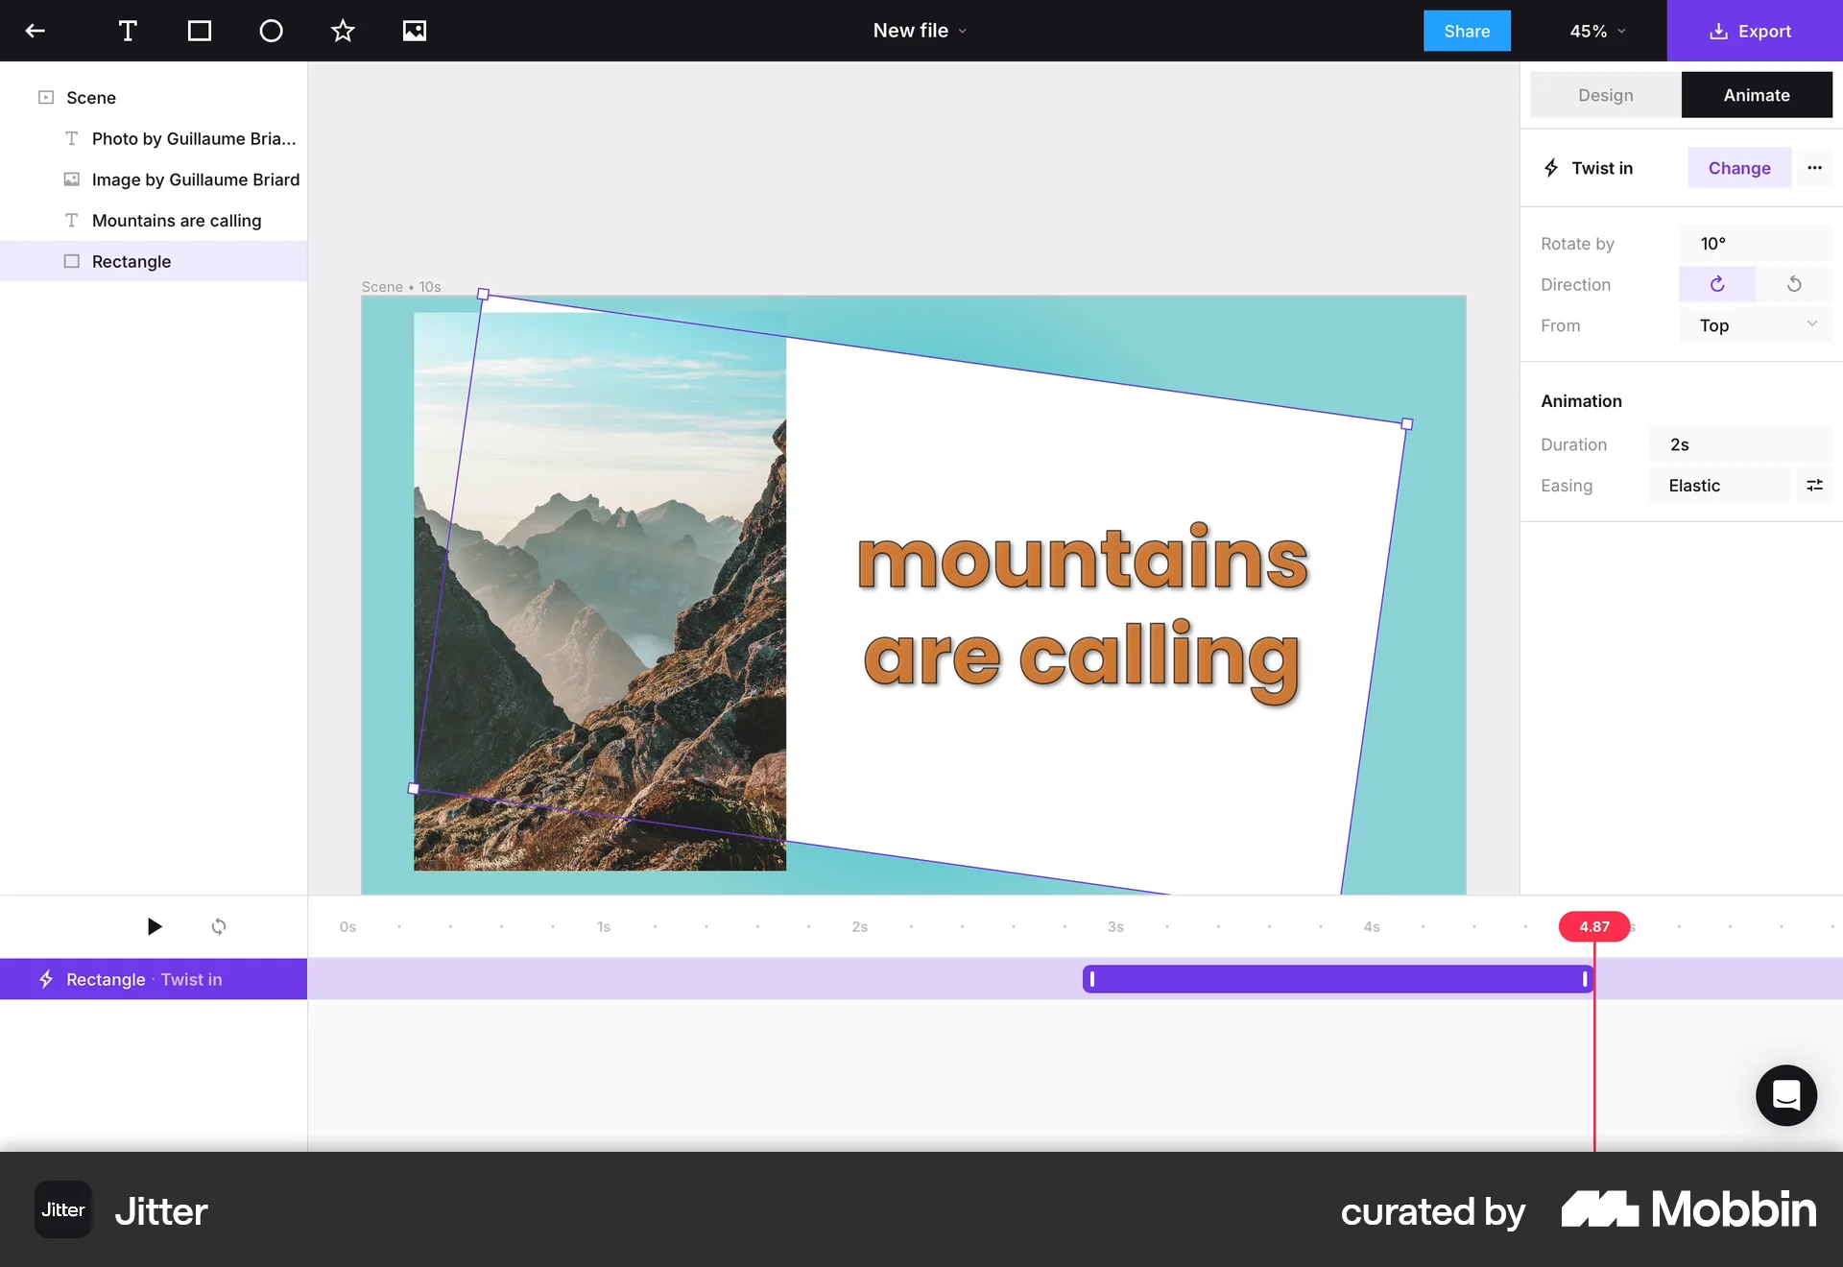Image resolution: width=1843 pixels, height=1267 pixels.
Task: Switch to the Design tab
Action: click(x=1605, y=95)
